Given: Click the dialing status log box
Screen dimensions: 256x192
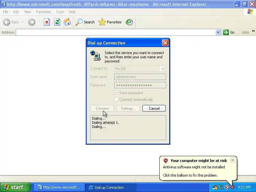Looking at the screenshot, I should point(128,128).
